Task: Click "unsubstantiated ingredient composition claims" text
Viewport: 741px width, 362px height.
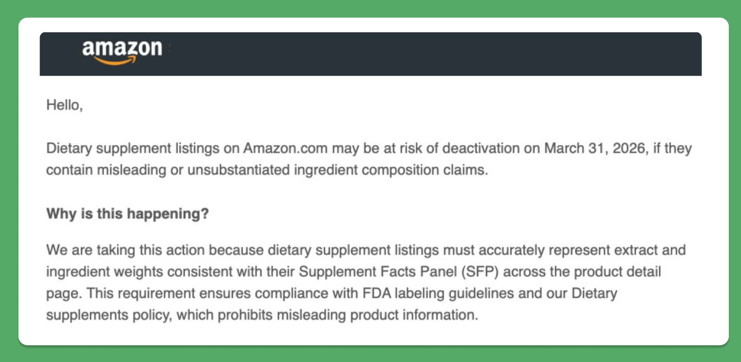Action: 336,170
